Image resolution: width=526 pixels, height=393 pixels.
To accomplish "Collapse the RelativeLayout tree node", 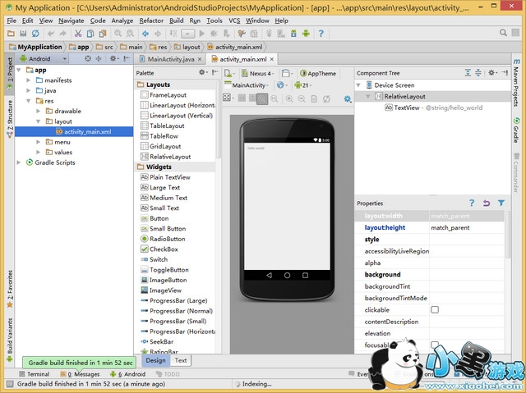I will click(369, 96).
